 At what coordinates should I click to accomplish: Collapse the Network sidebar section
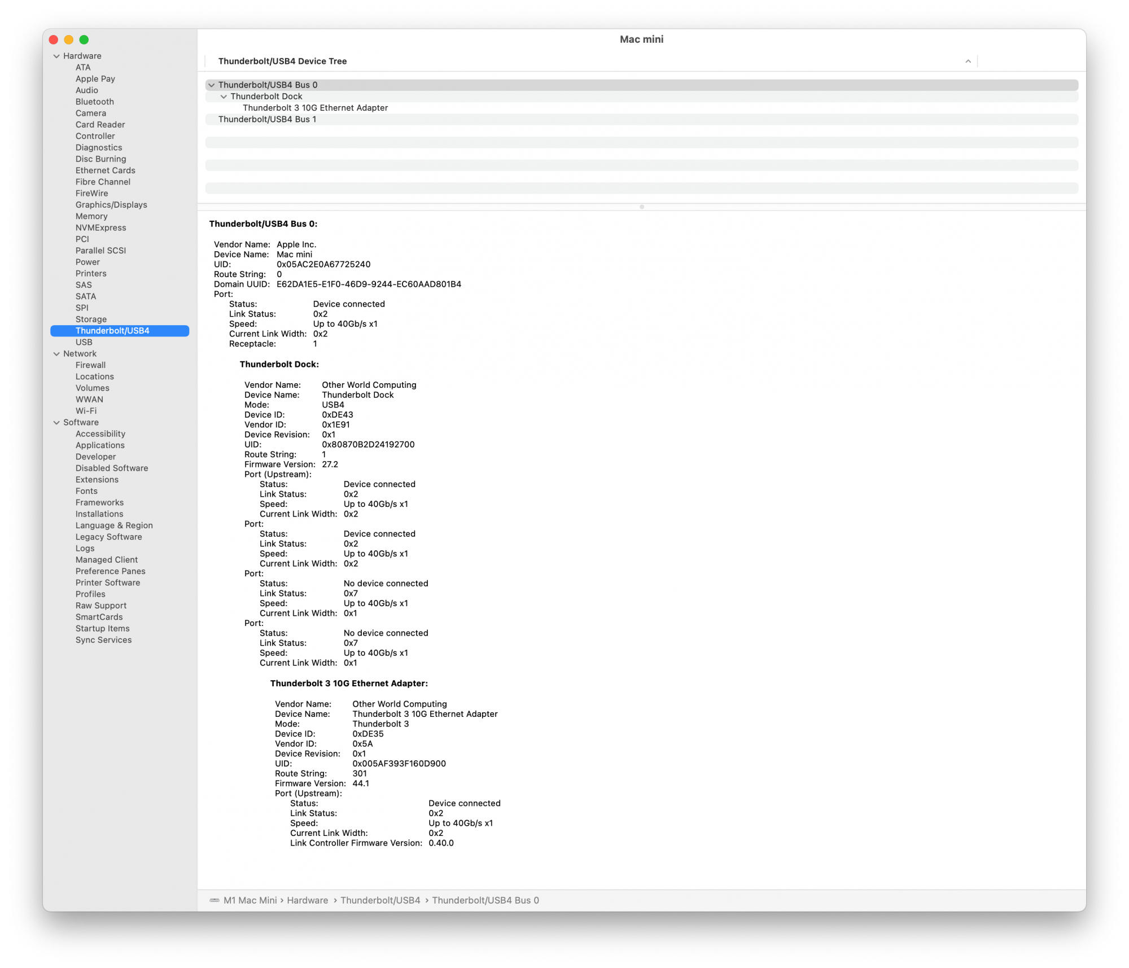(56, 354)
